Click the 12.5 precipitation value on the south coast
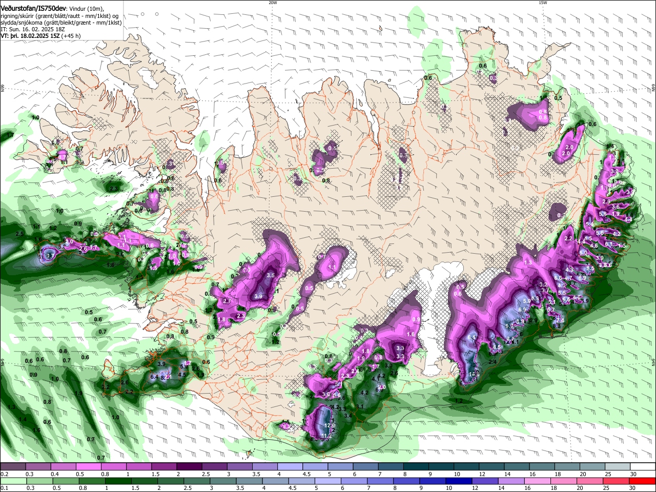 pyautogui.click(x=329, y=425)
